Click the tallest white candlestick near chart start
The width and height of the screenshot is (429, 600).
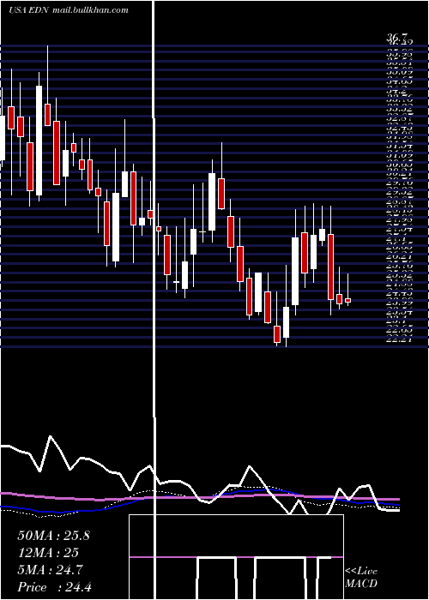tap(39, 141)
